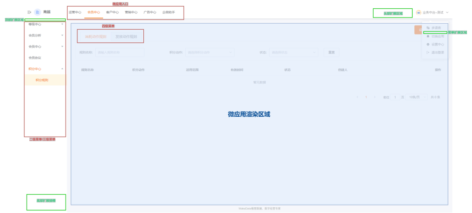Image resolution: width=472 pixels, height=213 pixels.
Task: Go to previous page arrow in pagination
Action: [x=357, y=97]
